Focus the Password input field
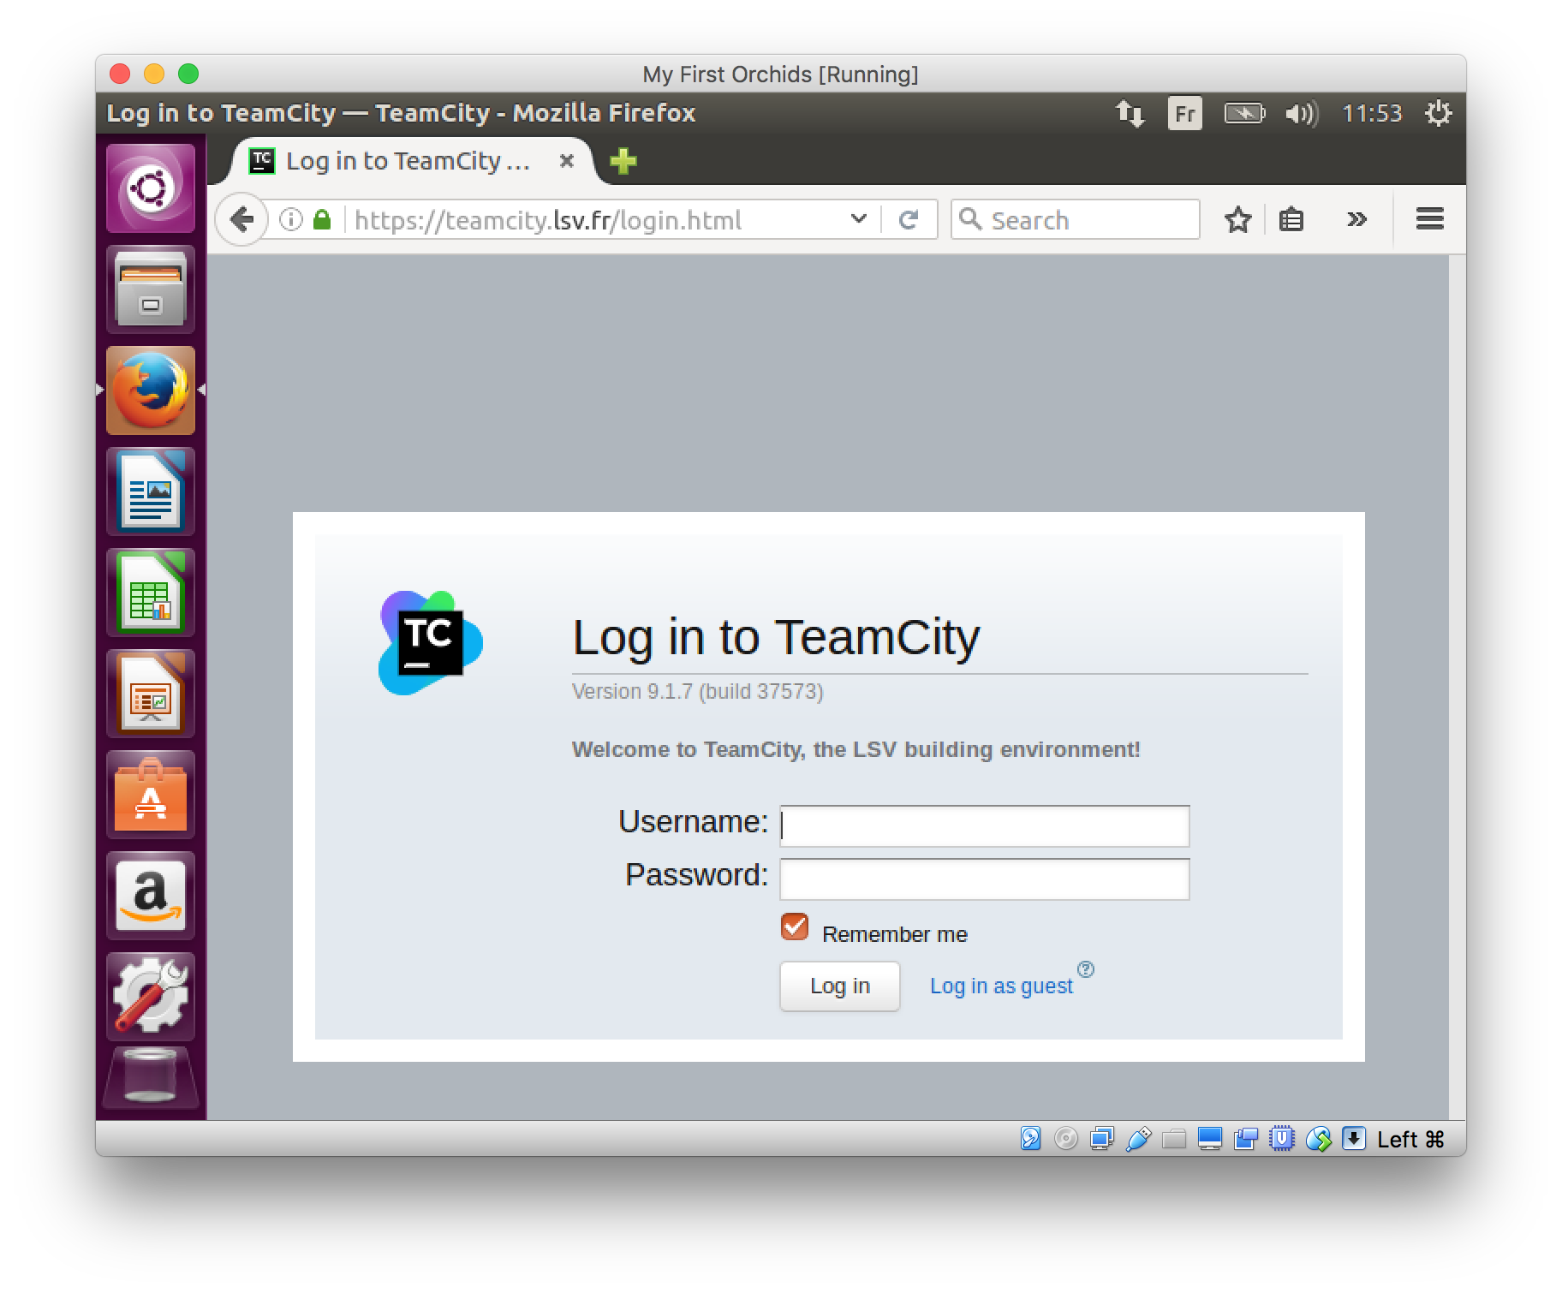Screen dimensions: 1562x1293 [984, 879]
